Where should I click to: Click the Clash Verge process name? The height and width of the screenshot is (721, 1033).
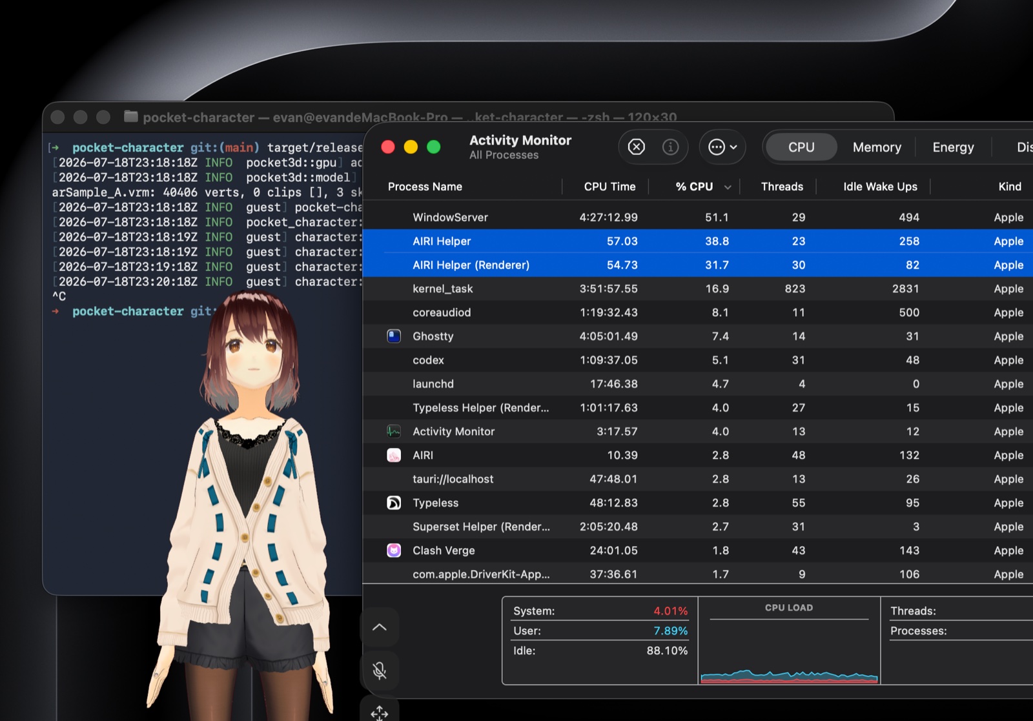pos(444,551)
